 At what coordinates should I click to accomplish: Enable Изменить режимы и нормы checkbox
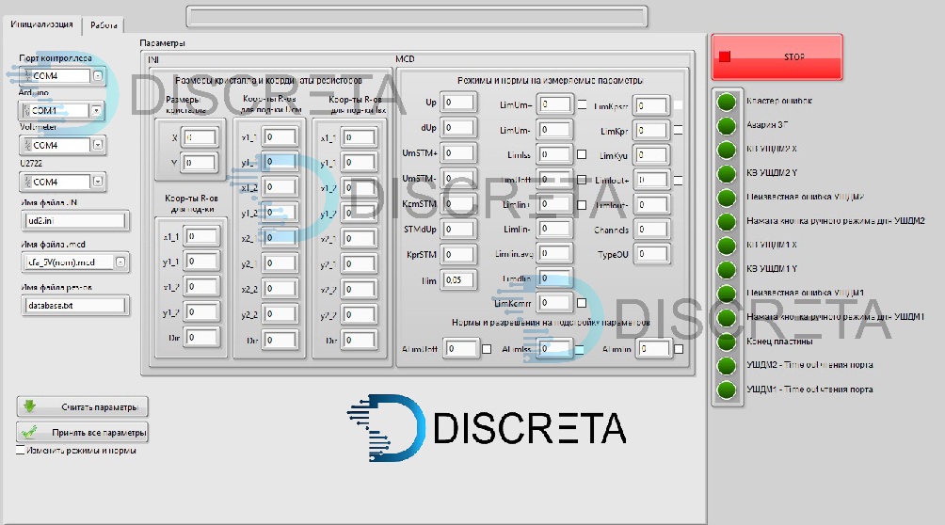22,451
